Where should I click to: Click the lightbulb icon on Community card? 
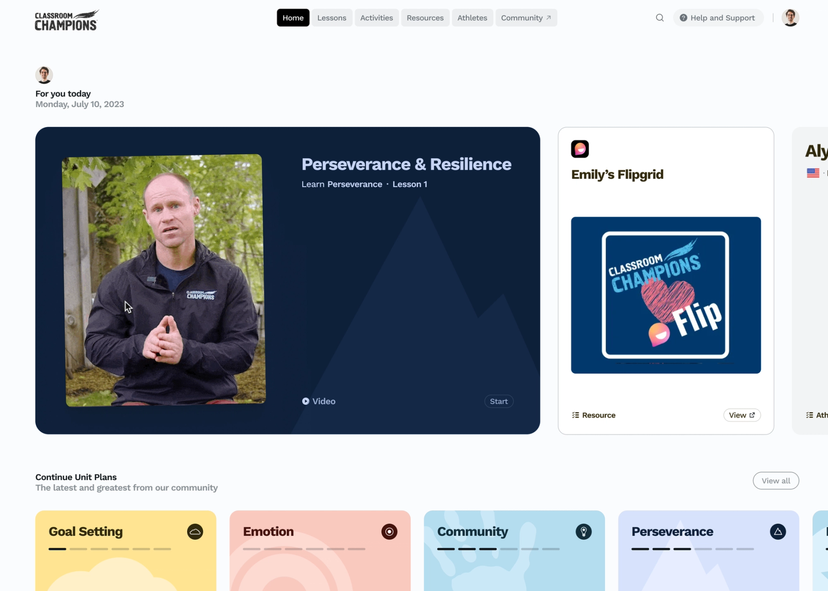(x=584, y=531)
